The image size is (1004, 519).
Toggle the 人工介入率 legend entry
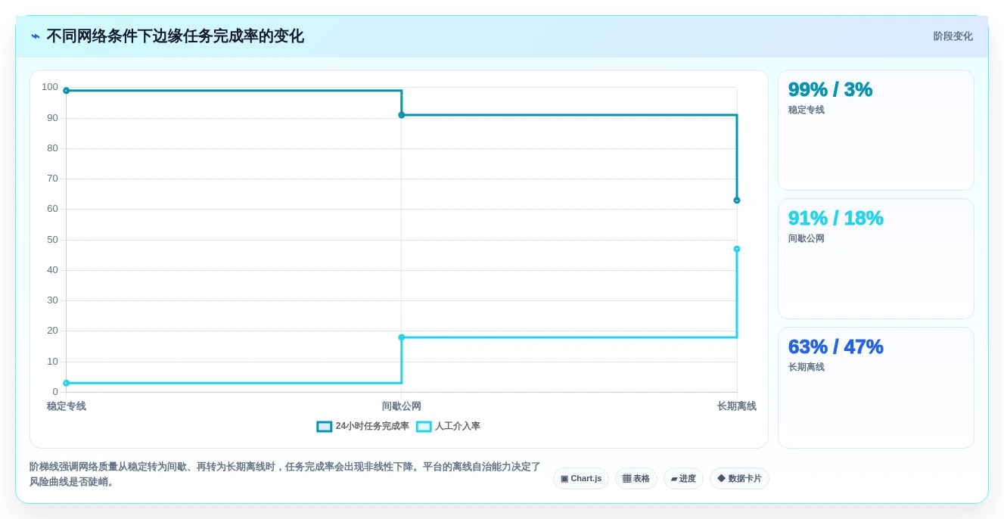pos(448,426)
